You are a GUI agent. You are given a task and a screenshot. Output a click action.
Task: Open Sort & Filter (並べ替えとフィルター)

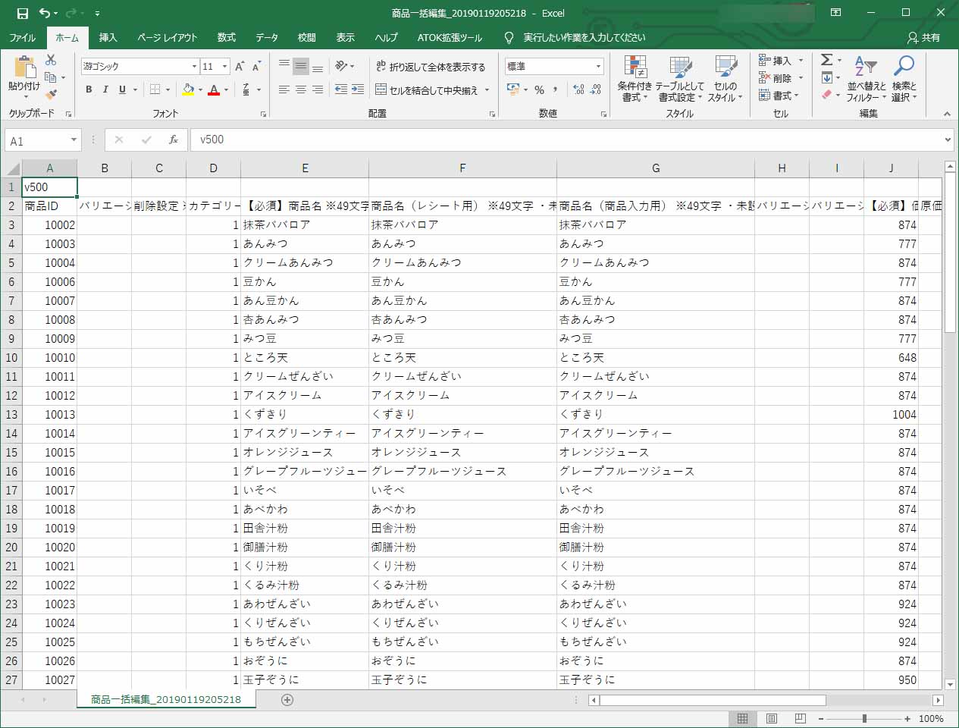pyautogui.click(x=865, y=80)
